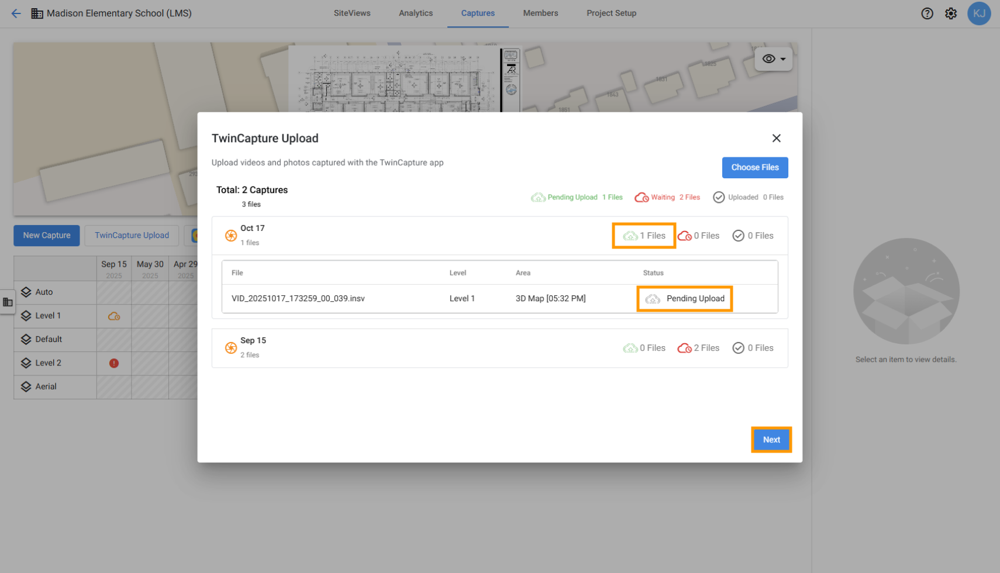Open the eye visibility dropdown on the map
This screenshot has width=1000, height=573.
(x=774, y=59)
